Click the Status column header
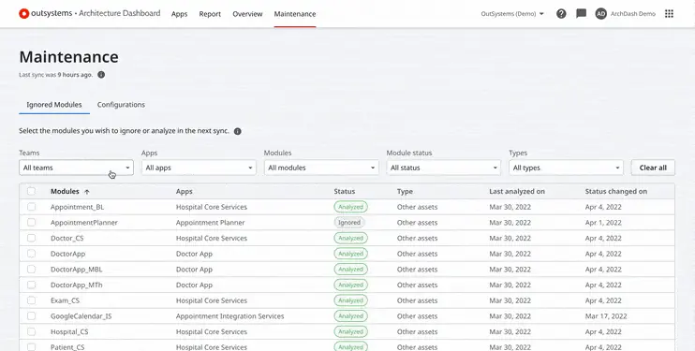 (x=345, y=192)
